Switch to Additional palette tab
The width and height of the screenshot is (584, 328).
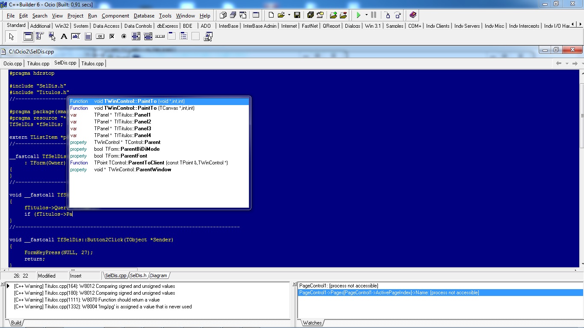(x=40, y=26)
